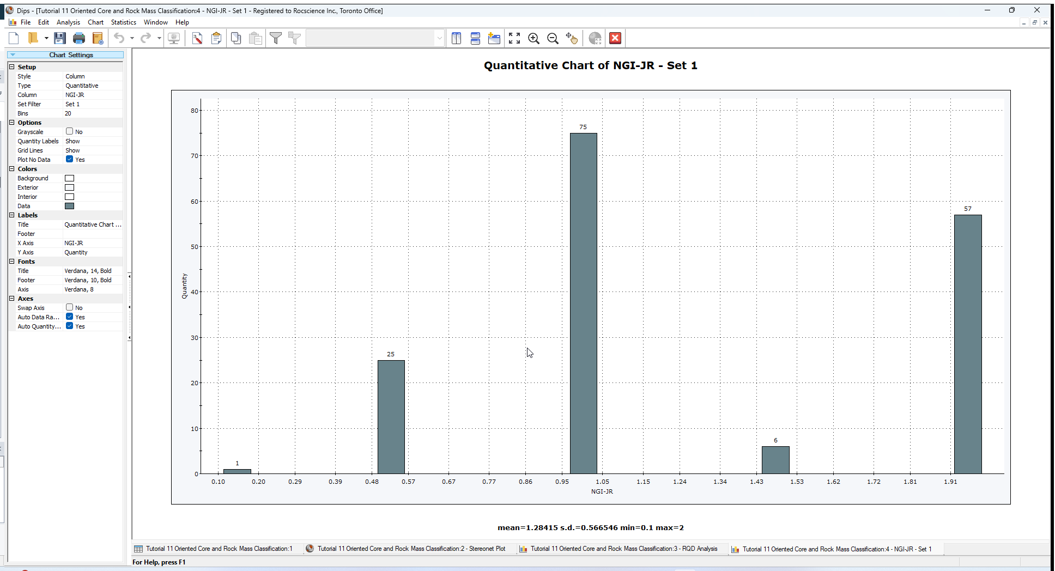Enable the Swap Axis checkbox
Image resolution: width=1055 pixels, height=571 pixels.
coord(70,307)
